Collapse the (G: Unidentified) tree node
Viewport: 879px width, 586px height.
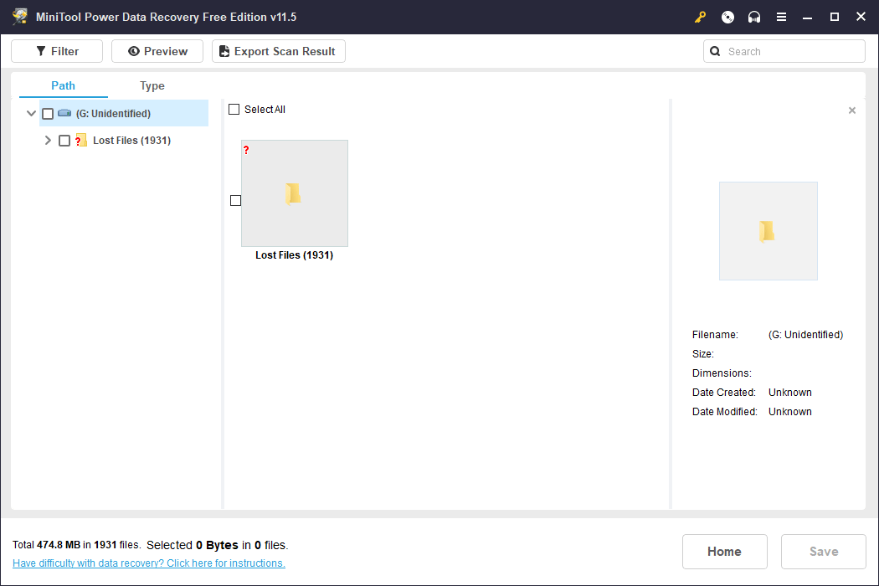point(31,113)
